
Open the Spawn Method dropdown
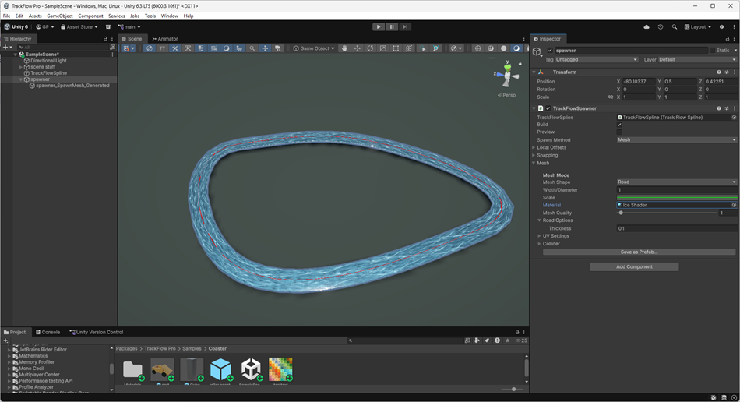point(676,140)
